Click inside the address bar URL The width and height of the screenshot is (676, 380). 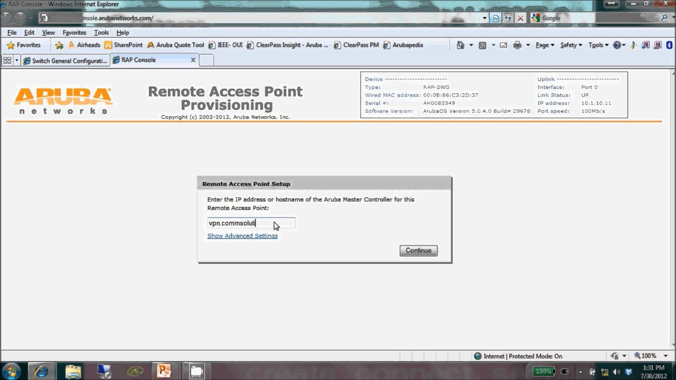click(259, 18)
